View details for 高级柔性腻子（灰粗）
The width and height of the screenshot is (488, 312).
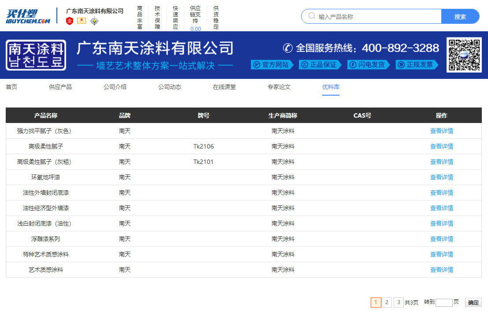442,162
